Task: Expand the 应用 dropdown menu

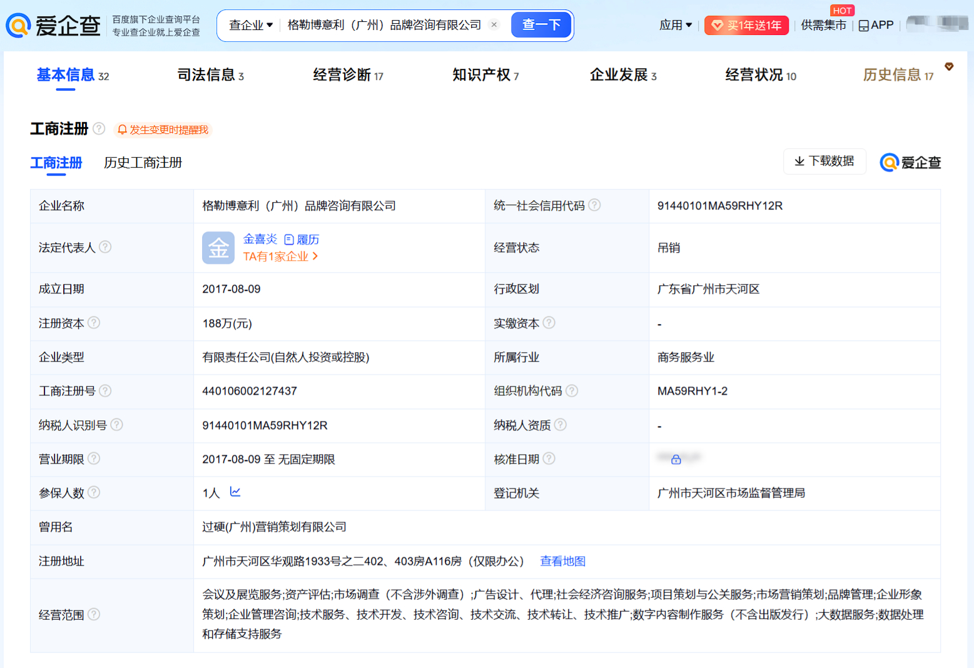Action: pyautogui.click(x=676, y=25)
